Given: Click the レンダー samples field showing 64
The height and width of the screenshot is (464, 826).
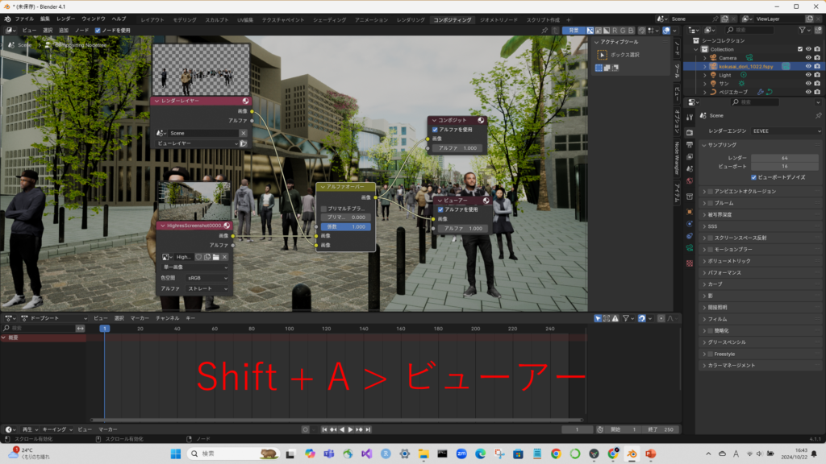Looking at the screenshot, I should pos(783,158).
